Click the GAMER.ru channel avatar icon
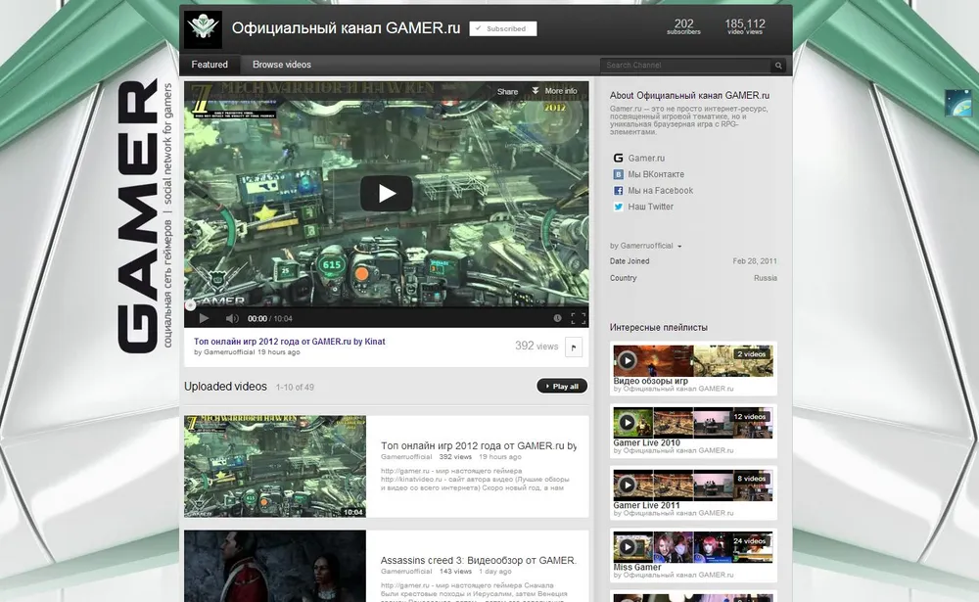The image size is (979, 602). 203,29
